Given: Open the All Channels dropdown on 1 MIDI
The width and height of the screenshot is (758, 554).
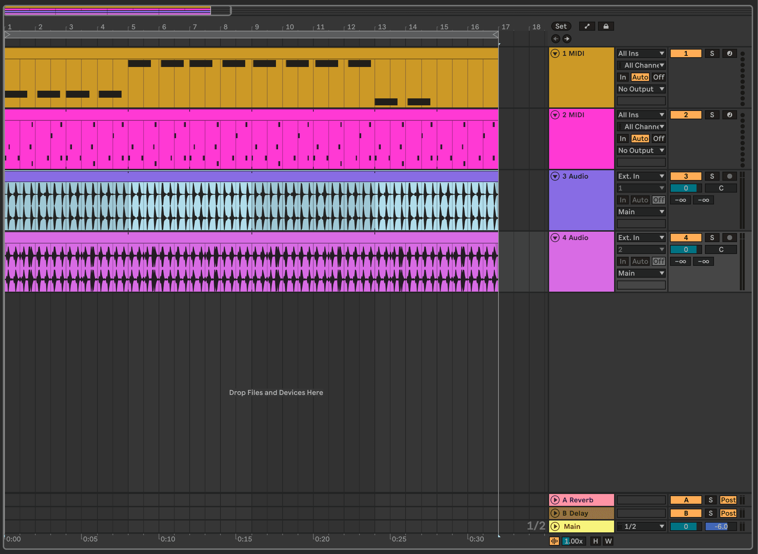Looking at the screenshot, I should tap(641, 65).
